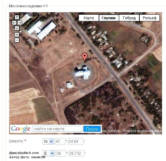Click latitude minutes field showing 24.94
The height and width of the screenshot is (161, 166).
tap(76, 141)
